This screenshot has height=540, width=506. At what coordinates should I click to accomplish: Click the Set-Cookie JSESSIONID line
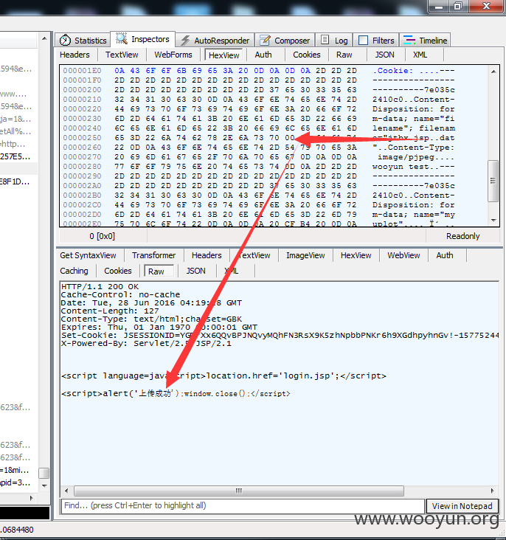click(x=280, y=335)
